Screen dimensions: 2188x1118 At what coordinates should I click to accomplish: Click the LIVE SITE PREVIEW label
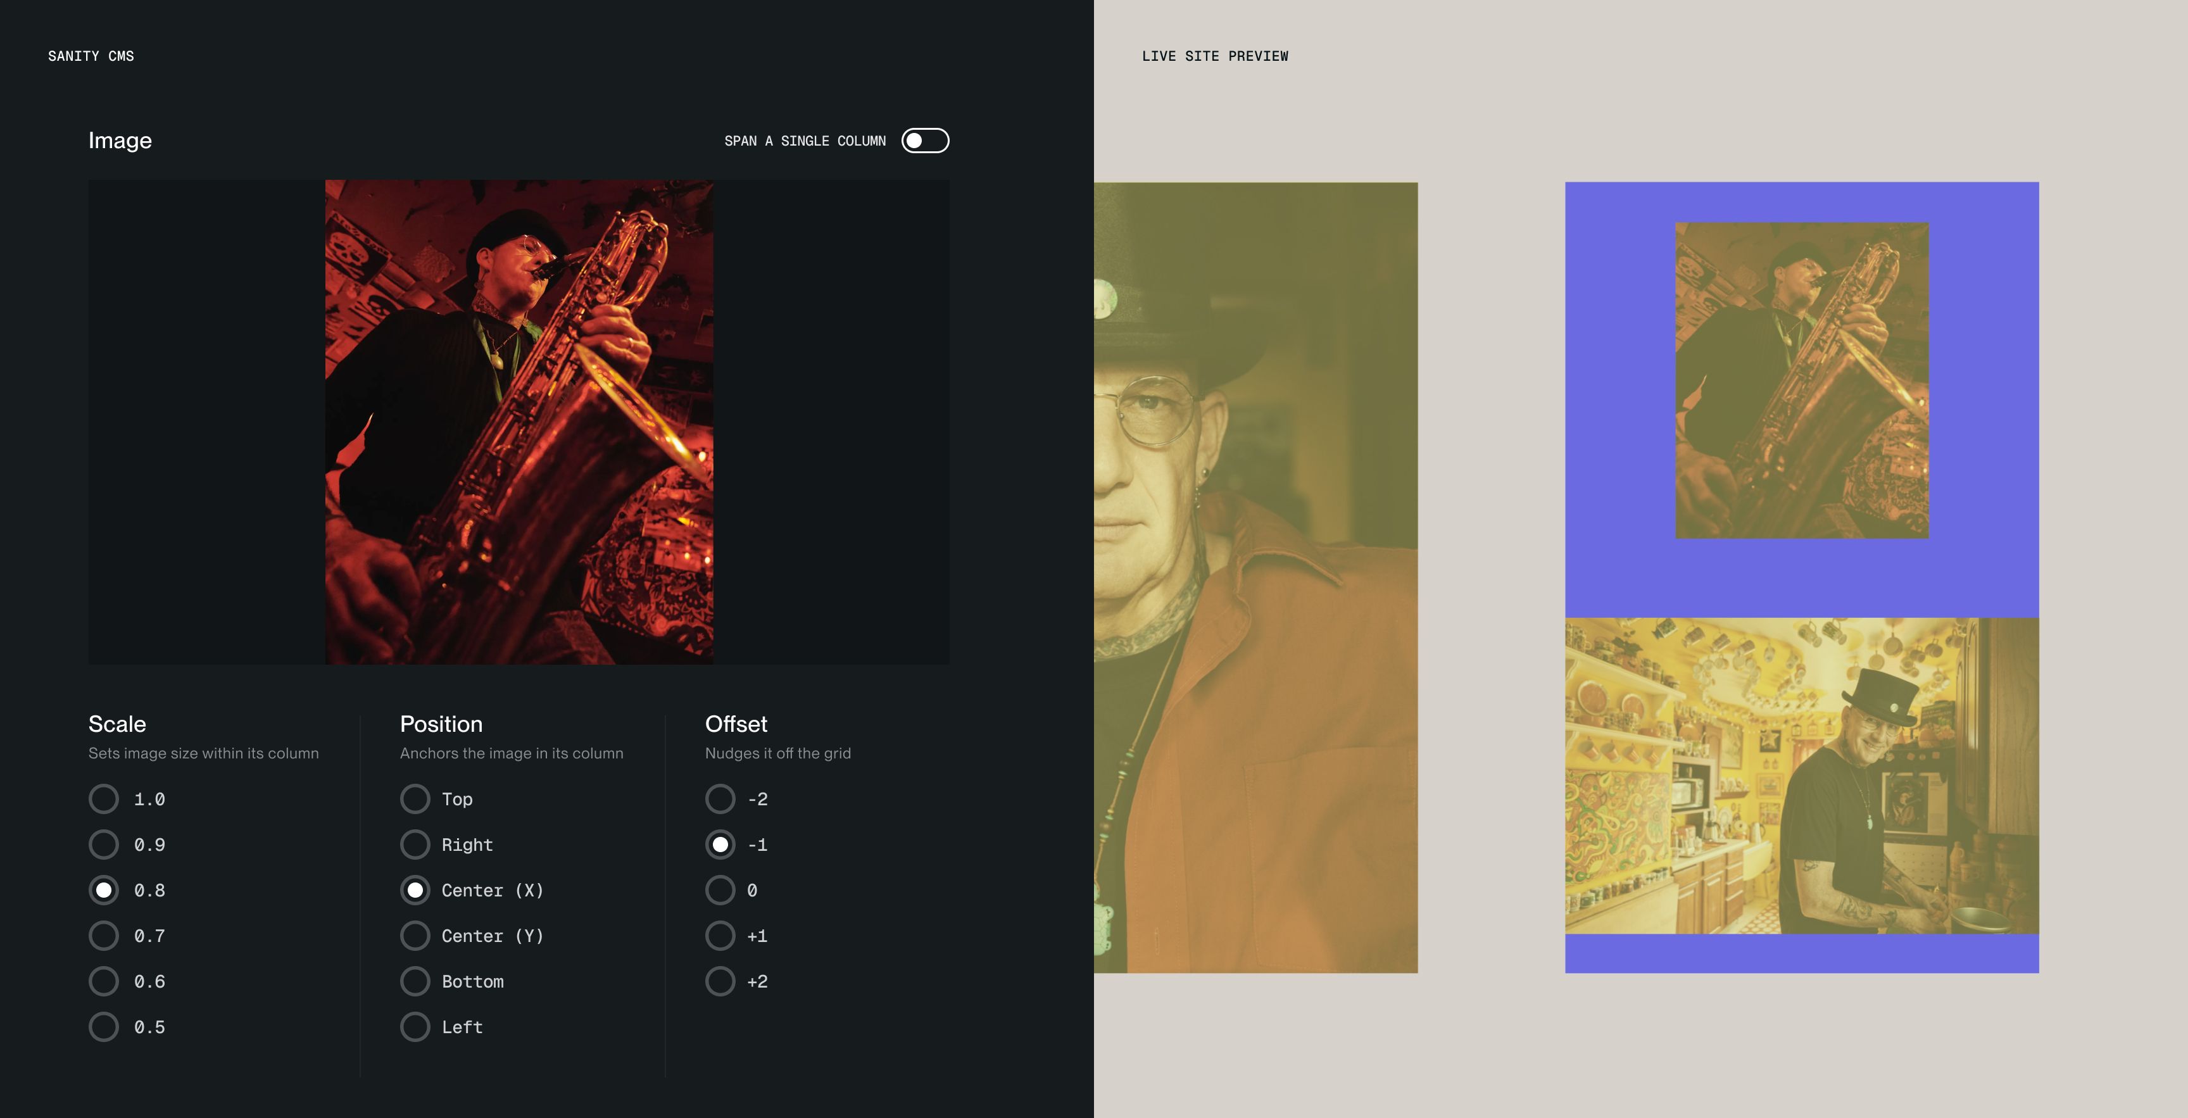pos(1215,56)
